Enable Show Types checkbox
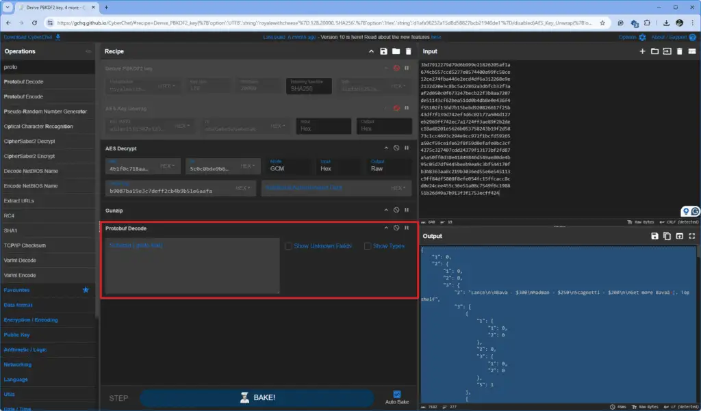The width and height of the screenshot is (701, 411). click(368, 246)
